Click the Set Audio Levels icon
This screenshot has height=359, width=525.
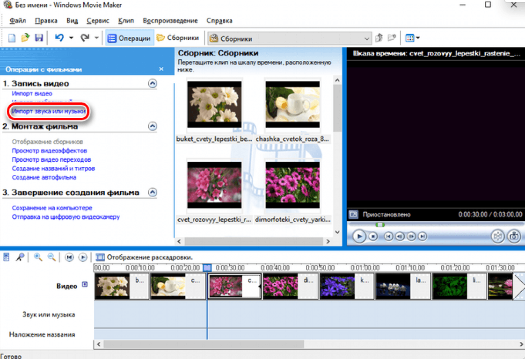pos(7,257)
